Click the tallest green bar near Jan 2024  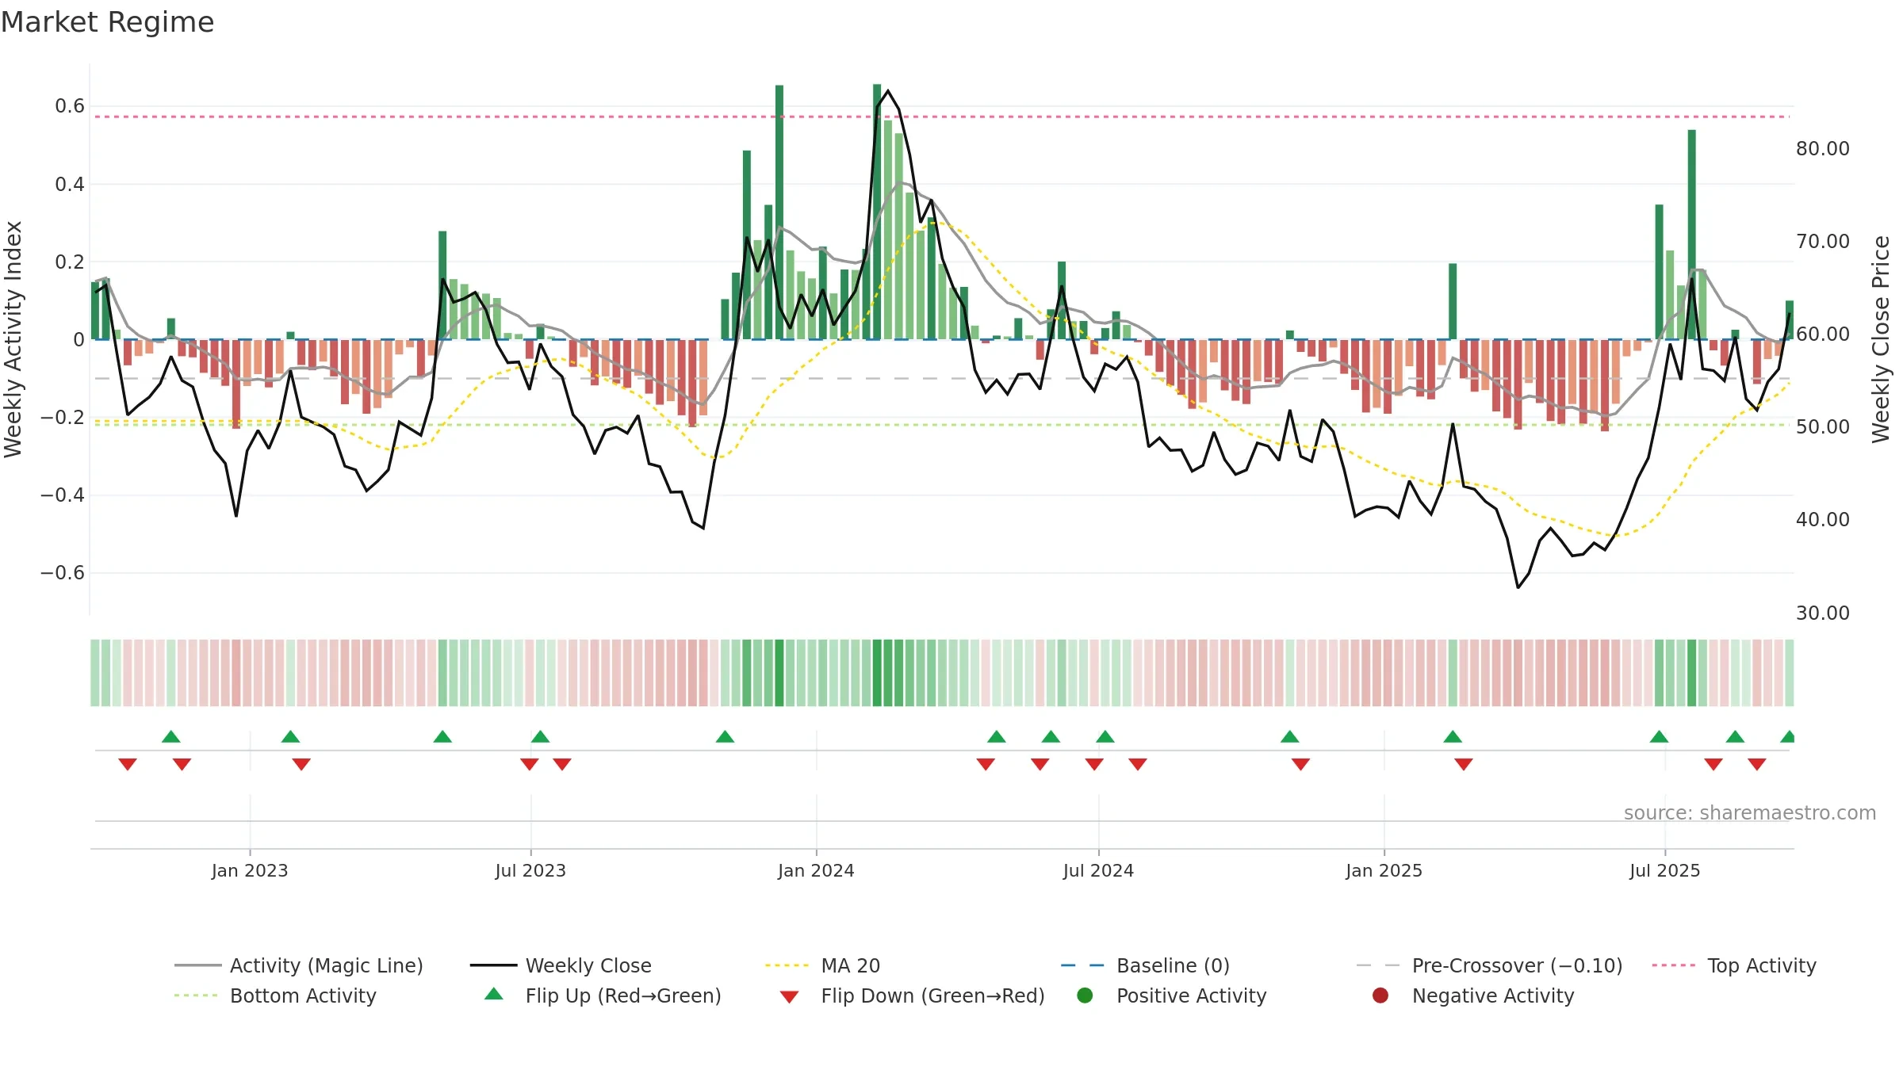(779, 212)
